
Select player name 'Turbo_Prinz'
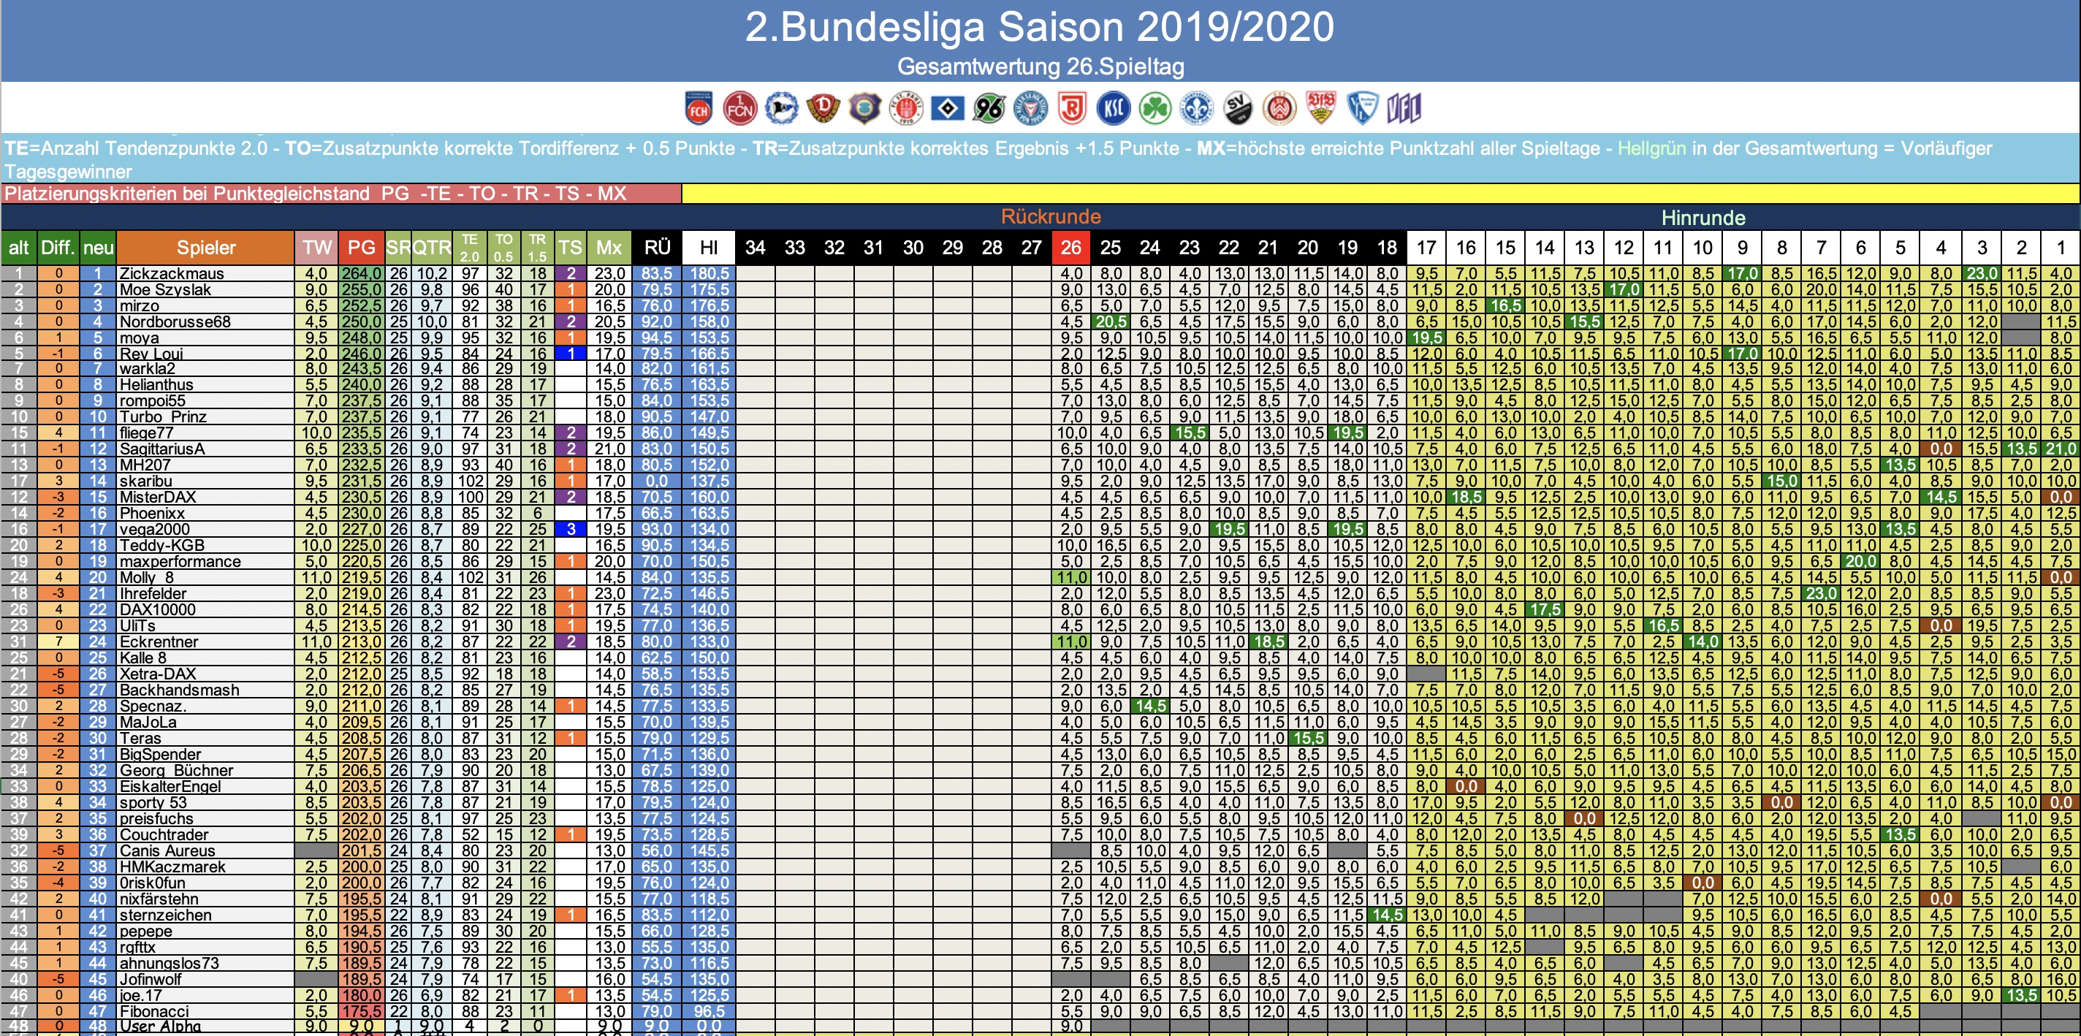(x=163, y=416)
